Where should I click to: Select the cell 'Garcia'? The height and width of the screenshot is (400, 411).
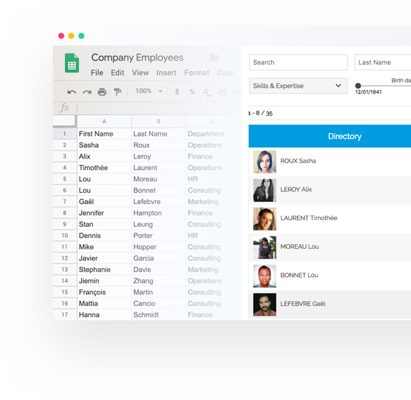click(159, 258)
